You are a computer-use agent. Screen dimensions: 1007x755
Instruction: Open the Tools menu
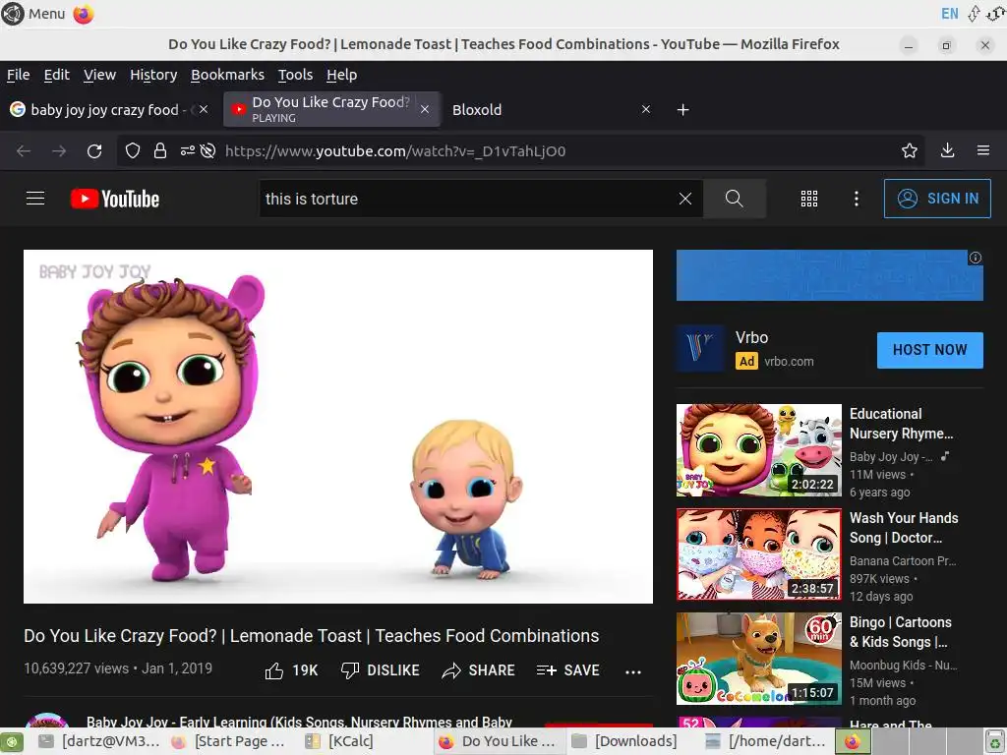pyautogui.click(x=295, y=75)
